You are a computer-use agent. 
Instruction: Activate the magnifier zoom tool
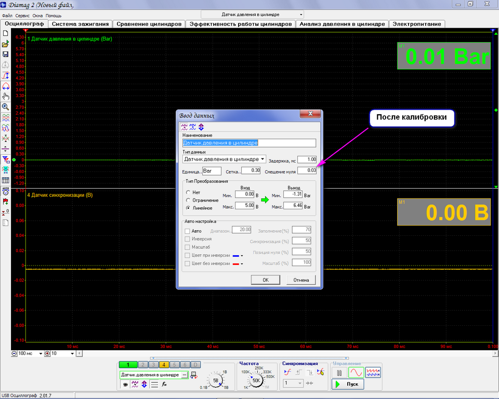(5, 107)
